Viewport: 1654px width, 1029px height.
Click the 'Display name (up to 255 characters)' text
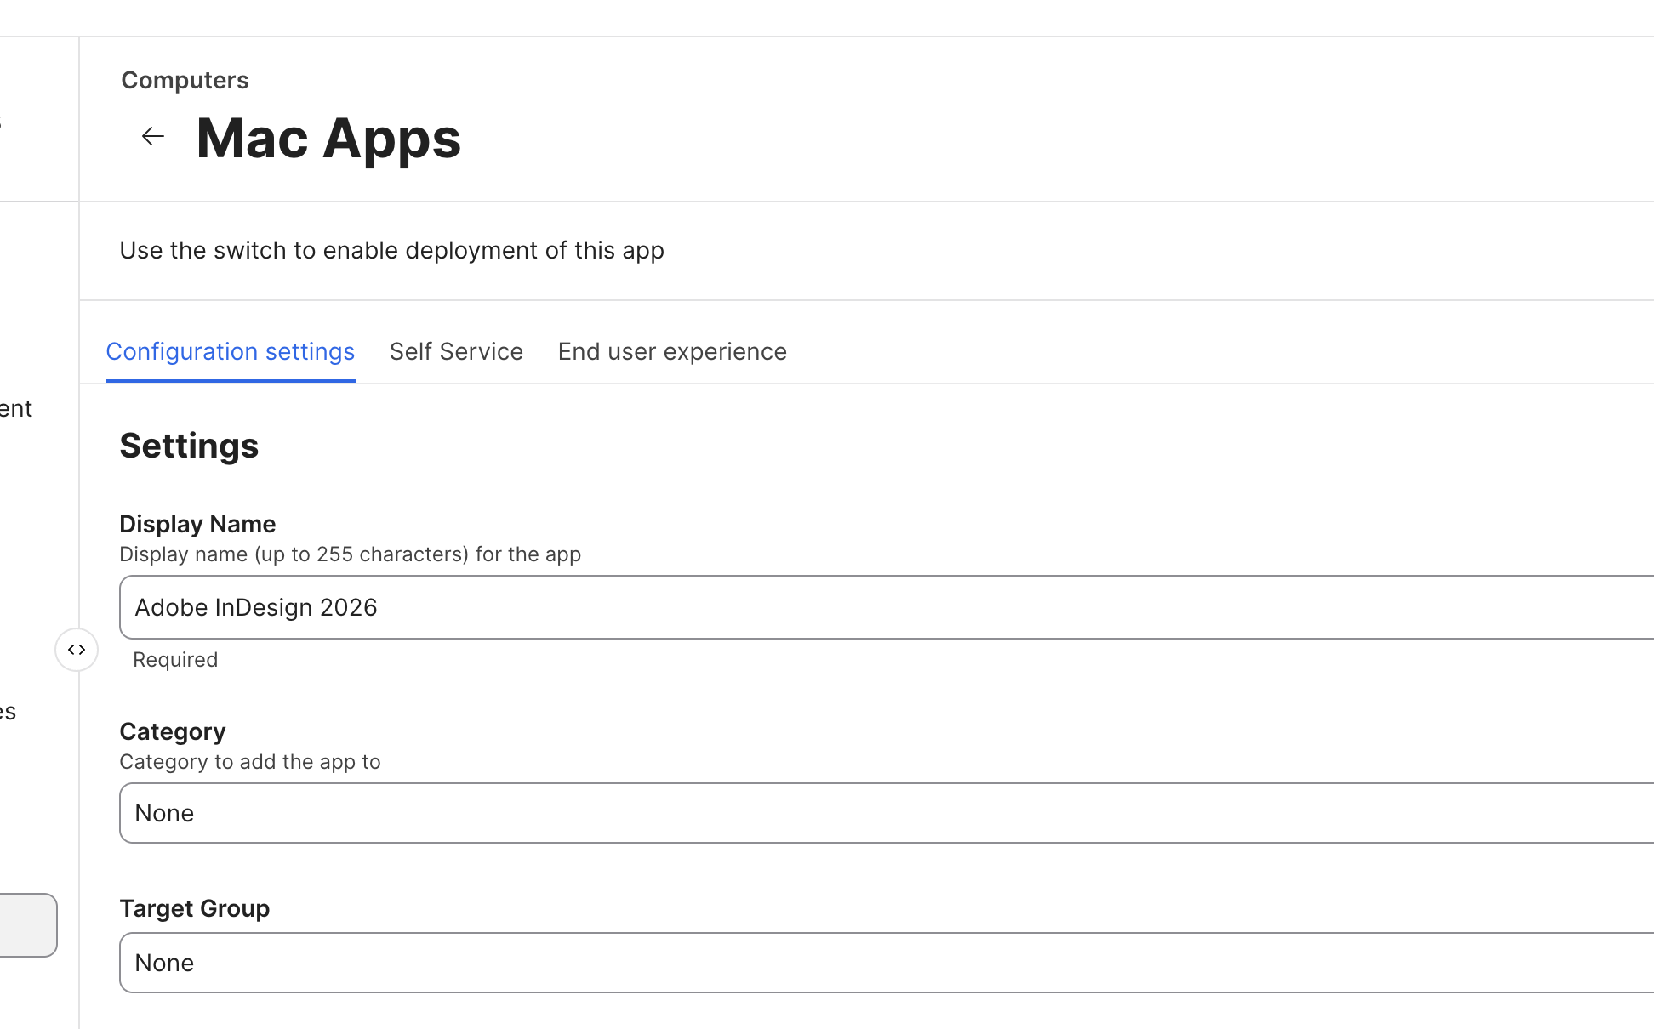[350, 554]
